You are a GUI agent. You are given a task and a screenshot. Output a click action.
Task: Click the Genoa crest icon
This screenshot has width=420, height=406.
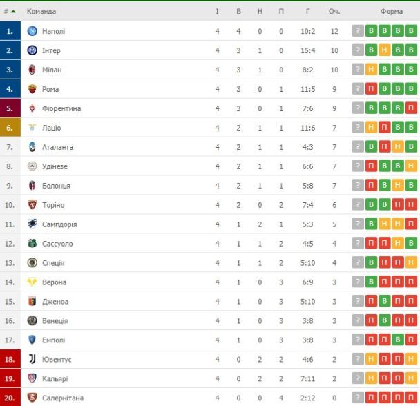coord(32,302)
